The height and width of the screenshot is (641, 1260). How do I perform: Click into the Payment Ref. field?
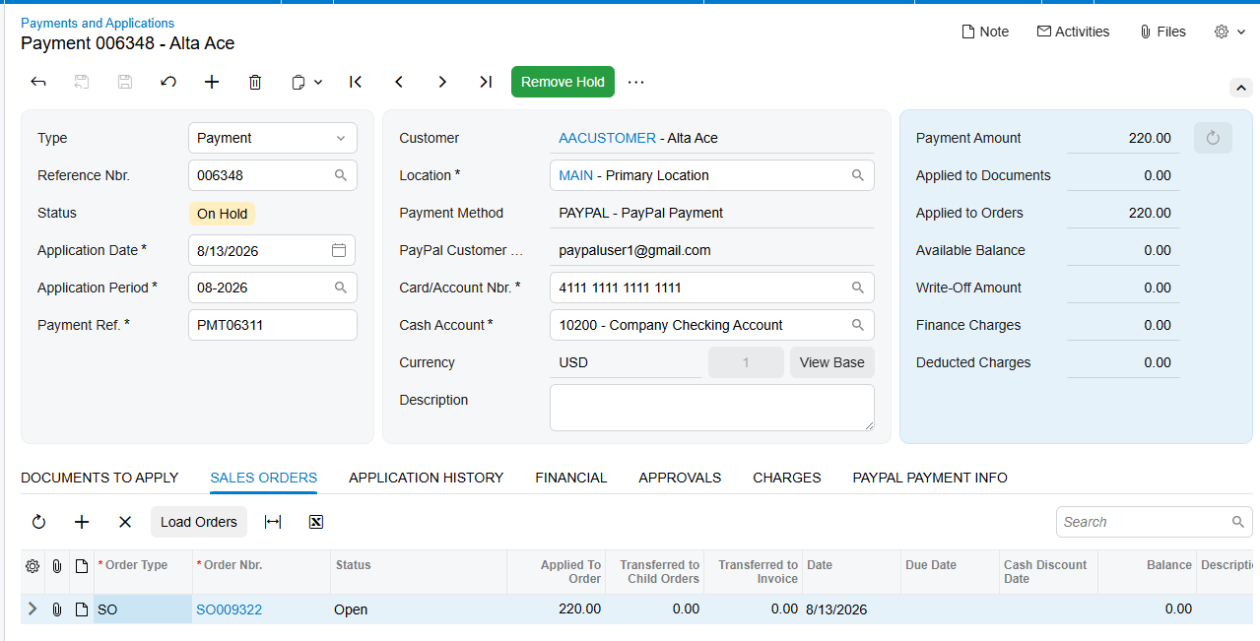click(x=273, y=325)
